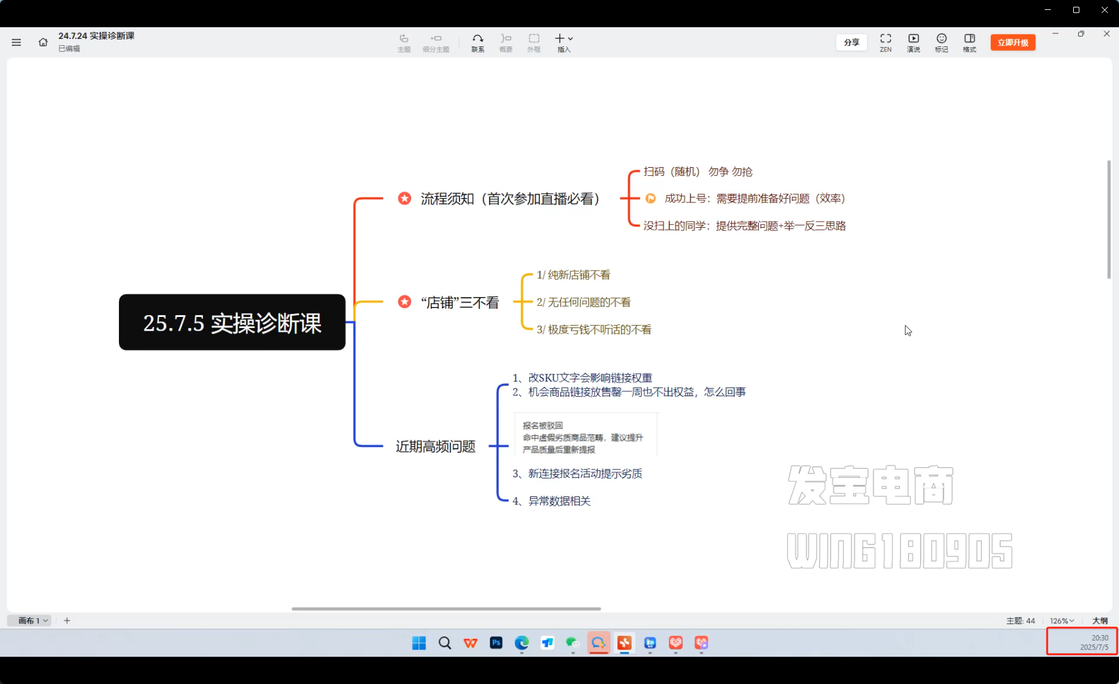Open the marker (标记) panel
The image size is (1119, 684).
click(941, 42)
